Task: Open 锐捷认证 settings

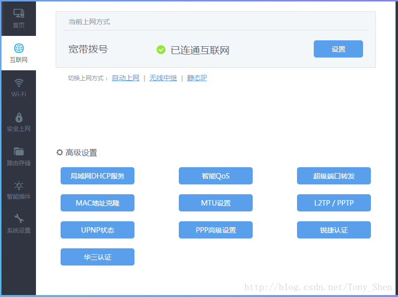Action: [x=334, y=230]
